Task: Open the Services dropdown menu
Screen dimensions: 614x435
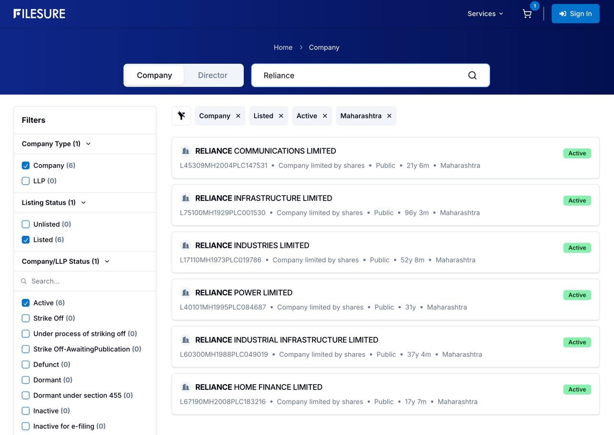Action: 485,13
